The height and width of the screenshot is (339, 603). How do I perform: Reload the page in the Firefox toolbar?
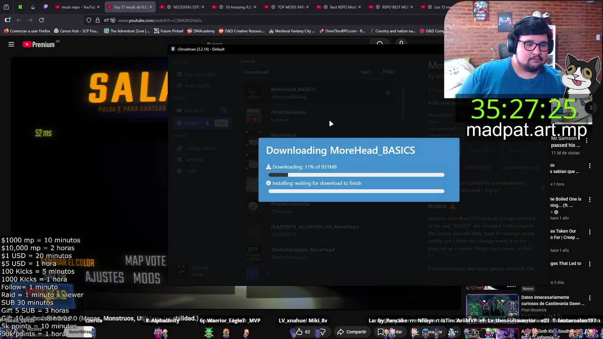tap(41, 20)
